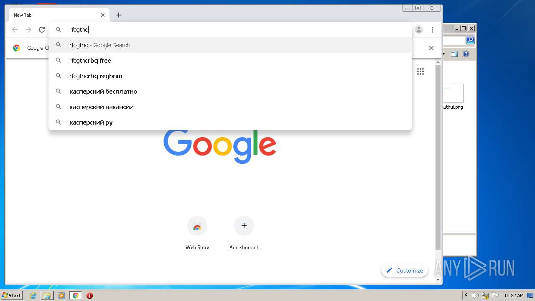Open the Chrome profile avatar
The height and width of the screenshot is (301, 535).
[x=419, y=30]
